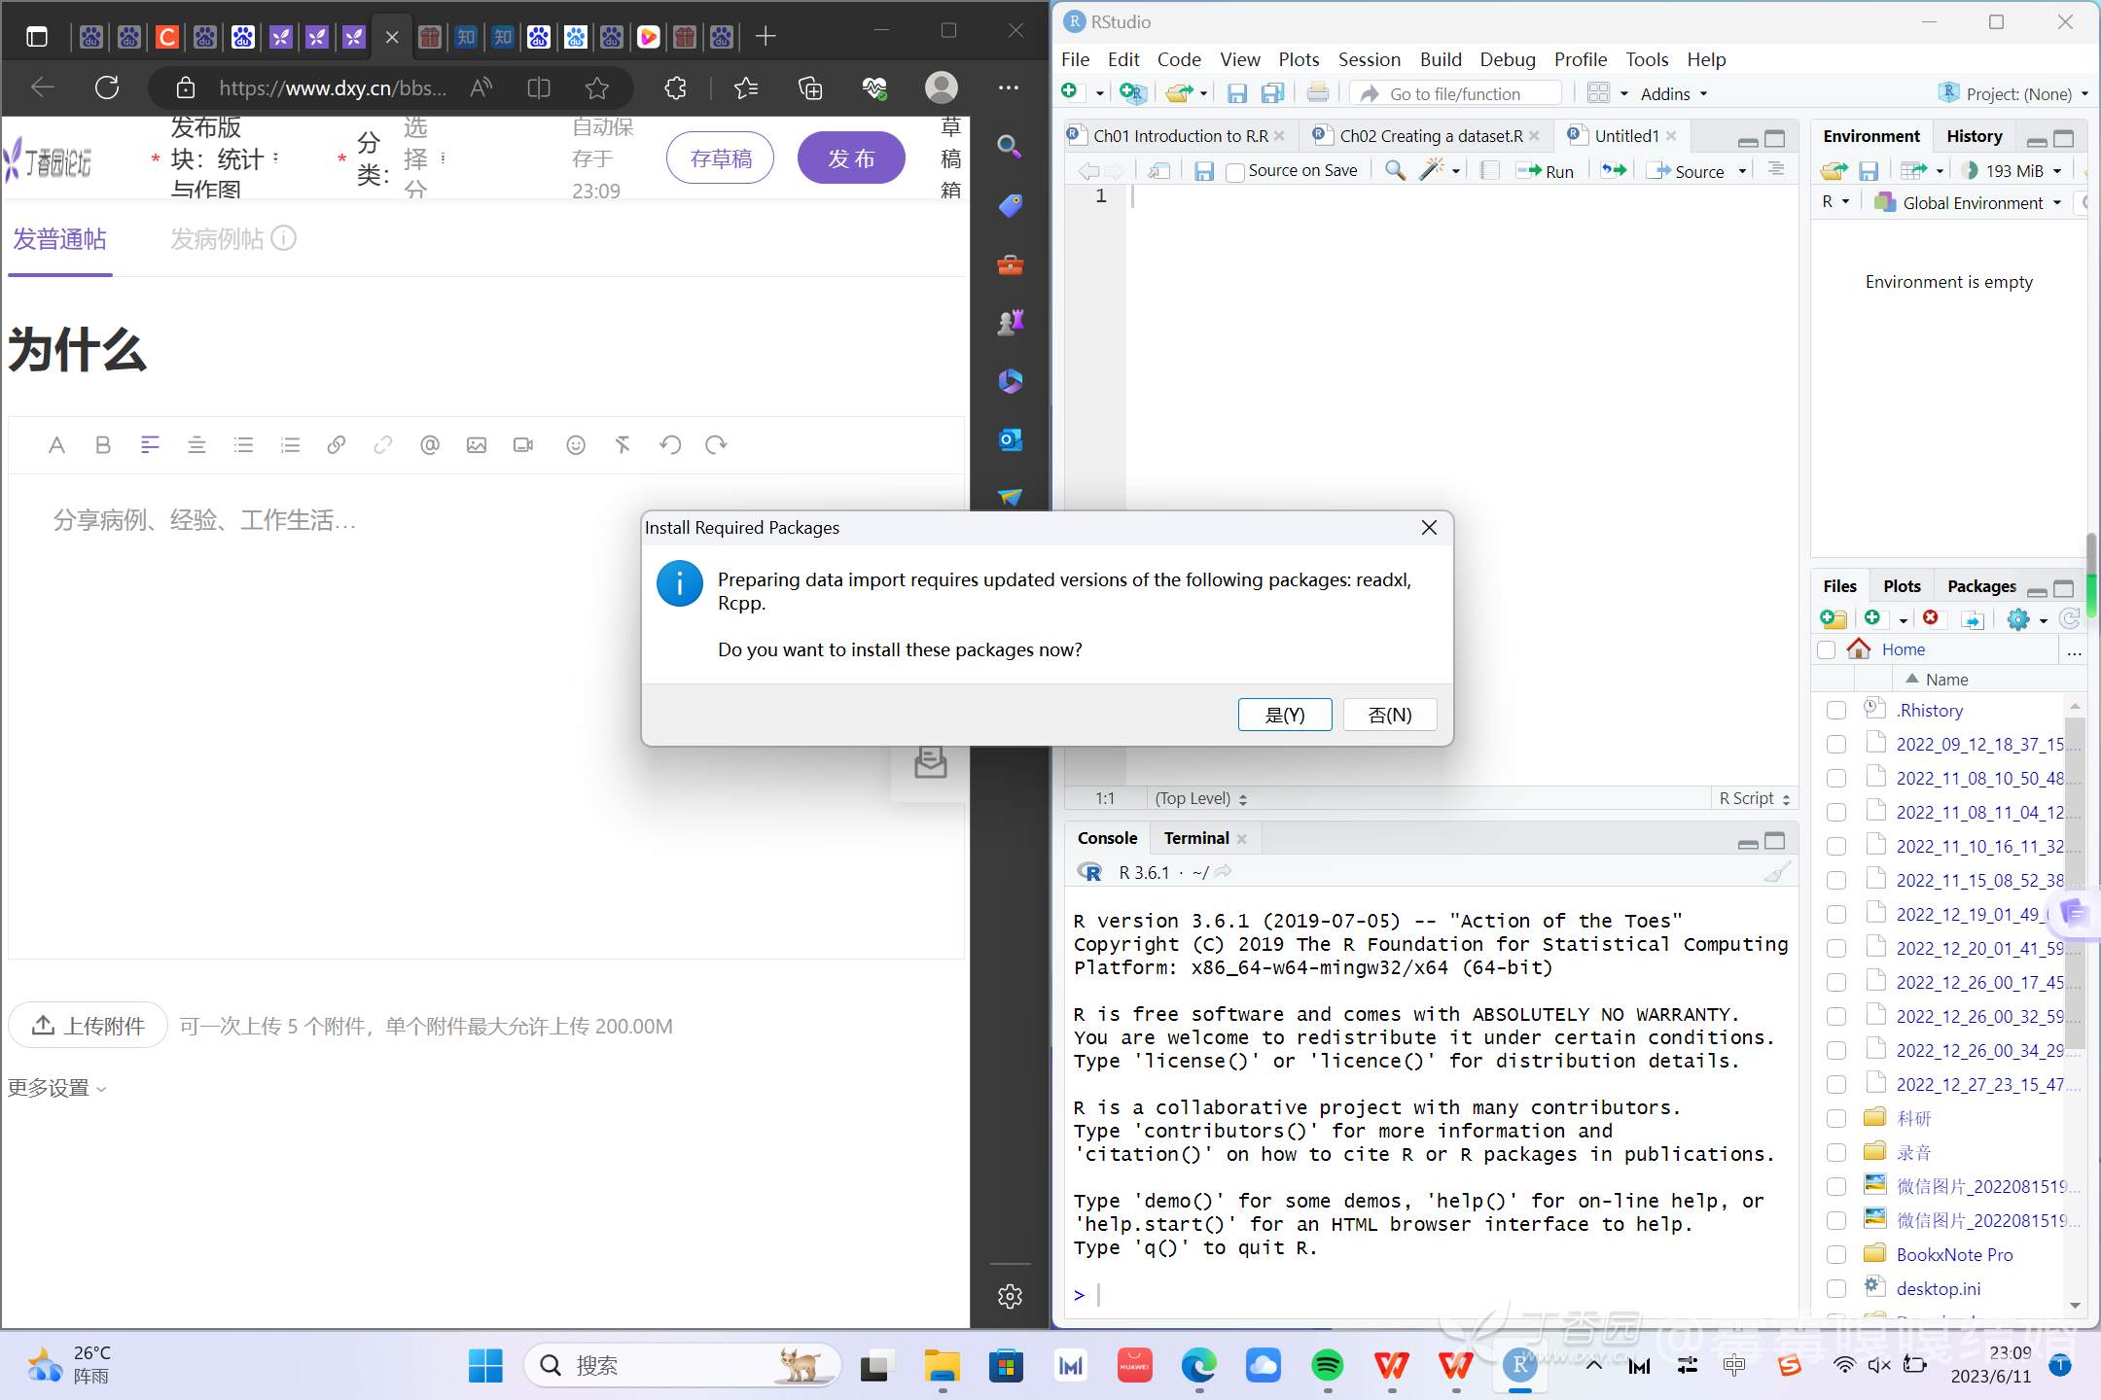Open Project: (None) dropdown
The height and width of the screenshot is (1400, 2101).
pyautogui.click(x=2013, y=94)
